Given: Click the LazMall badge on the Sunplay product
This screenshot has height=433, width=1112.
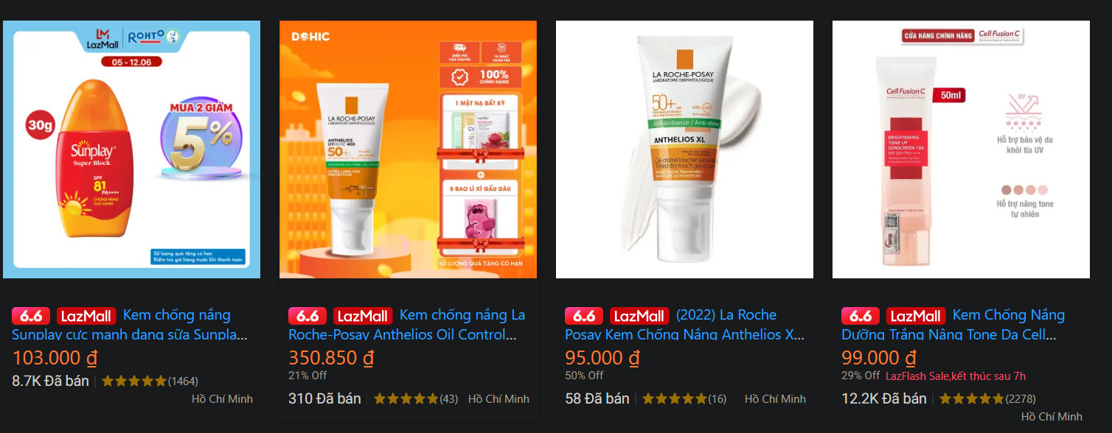Looking at the screenshot, I should click(x=86, y=316).
